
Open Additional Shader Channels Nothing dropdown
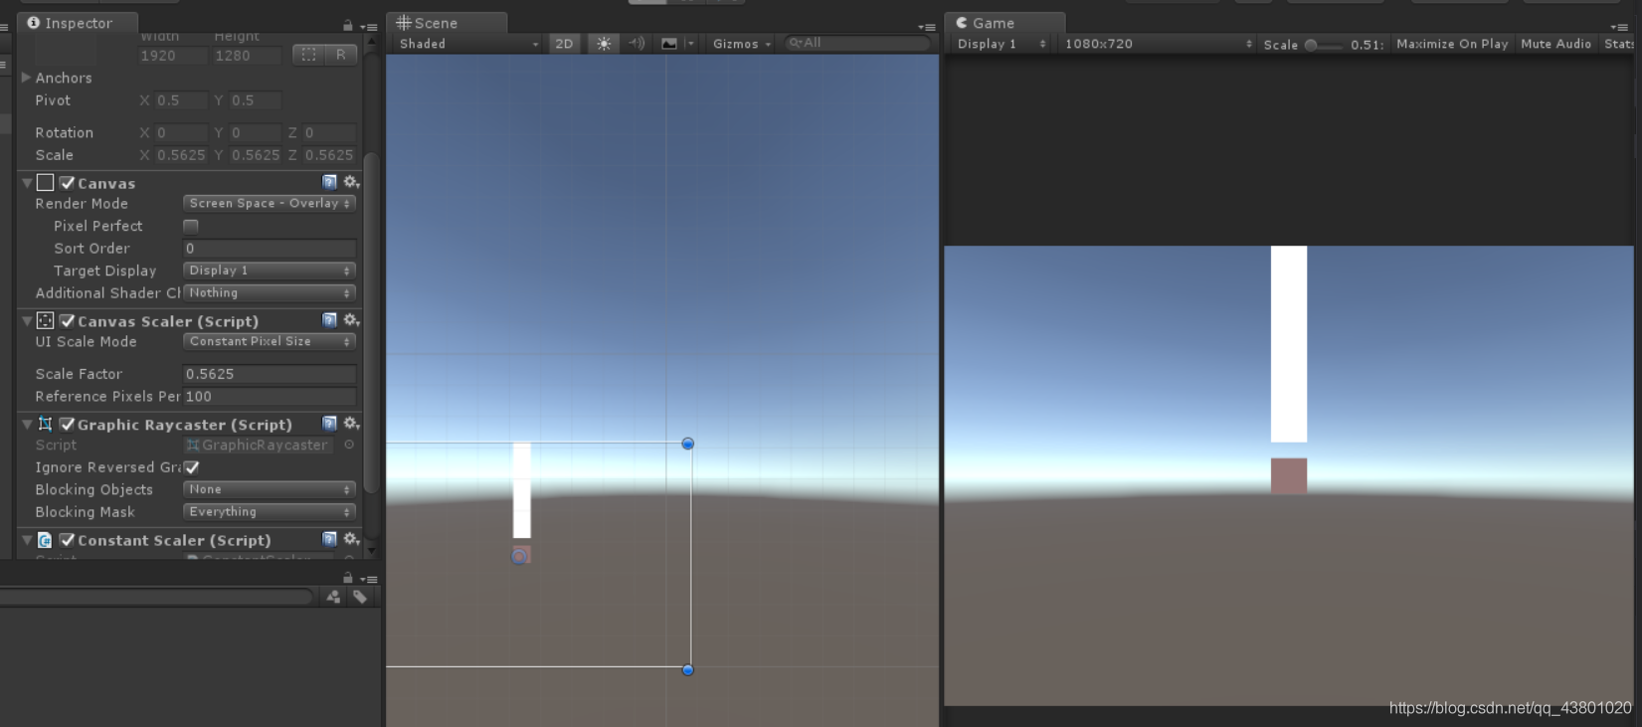270,293
